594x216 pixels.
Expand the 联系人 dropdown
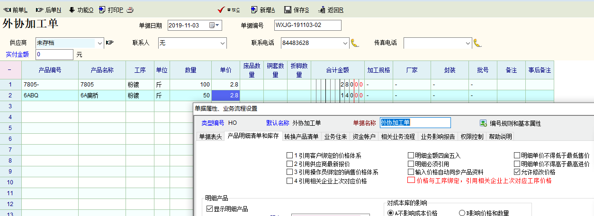pyautogui.click(x=223, y=43)
